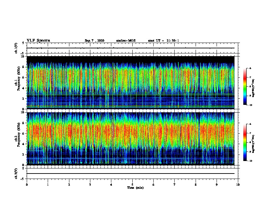
Task: Click the "8" kHz tick of ch.1 frequency axis
Action: pyautogui.click(x=23, y=67)
